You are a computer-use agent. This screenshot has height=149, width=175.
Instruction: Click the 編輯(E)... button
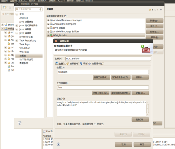155,32
